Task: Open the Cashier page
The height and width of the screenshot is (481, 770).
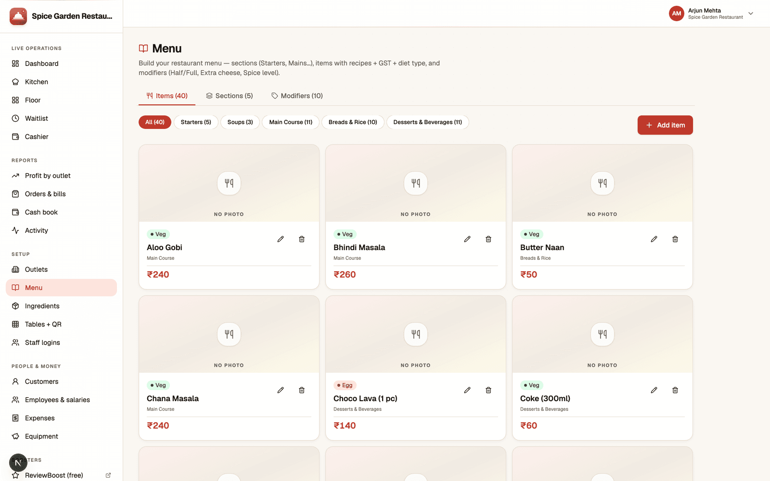Action: pyautogui.click(x=61, y=137)
